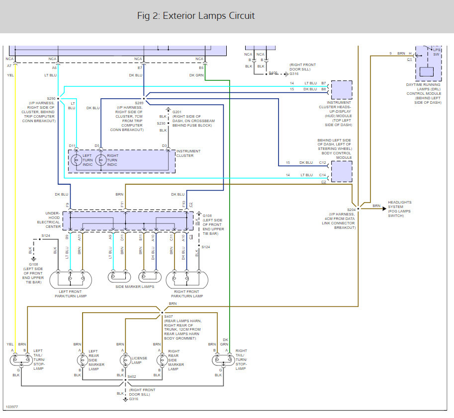Click the 'UNDER-HOOD ELECTRICAL CENTER' label

tap(49, 220)
